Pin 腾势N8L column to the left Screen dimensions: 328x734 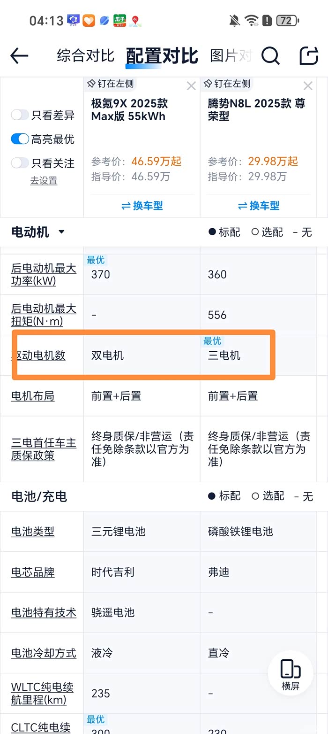click(x=227, y=84)
